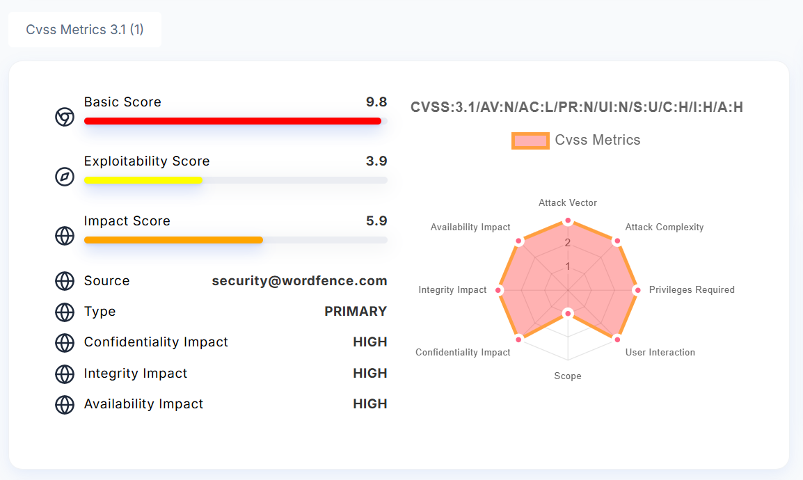
Task: Click the Confidentiality Impact label in the list
Action: pyautogui.click(x=156, y=342)
